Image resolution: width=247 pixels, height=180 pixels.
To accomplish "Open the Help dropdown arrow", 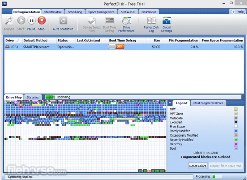I will tap(244, 12).
